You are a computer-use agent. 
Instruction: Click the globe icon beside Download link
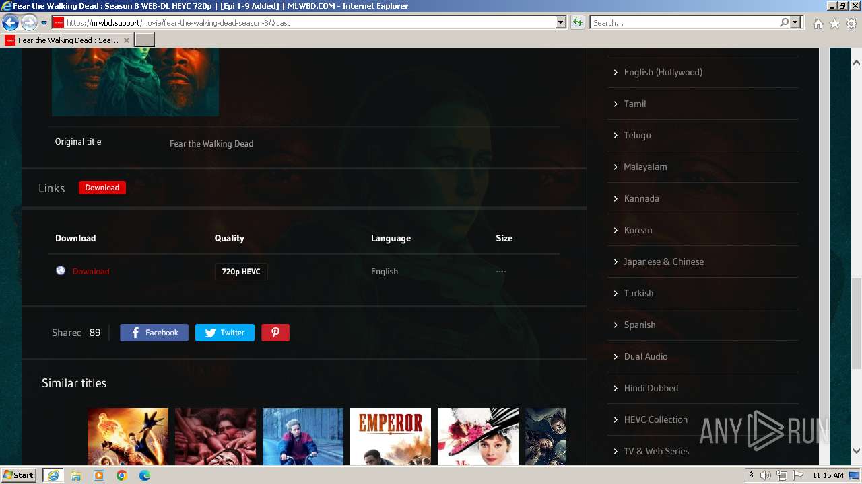[x=61, y=270]
